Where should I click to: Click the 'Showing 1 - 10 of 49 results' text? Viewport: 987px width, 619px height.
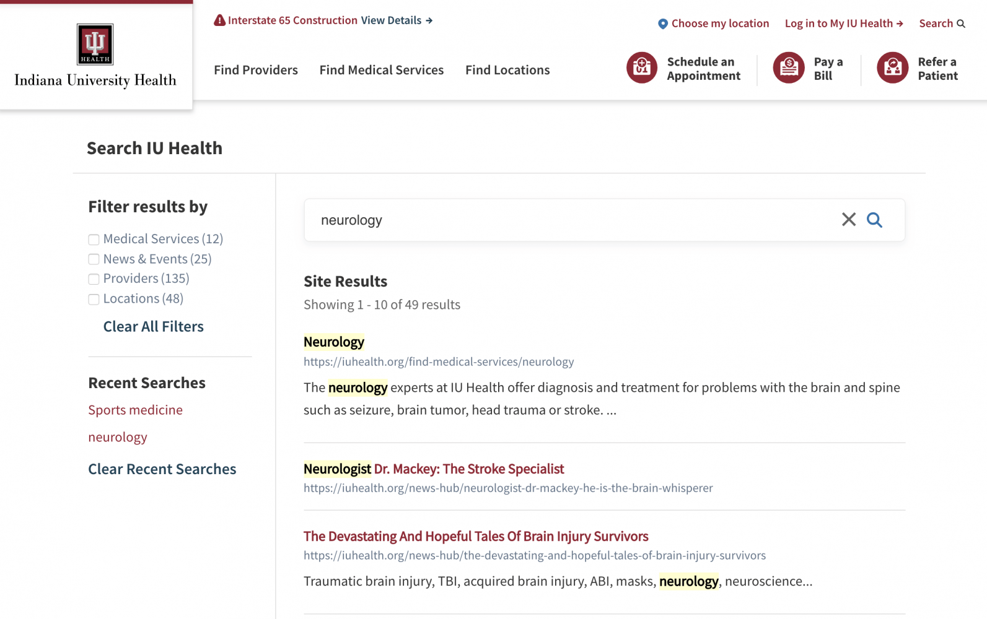tap(382, 305)
